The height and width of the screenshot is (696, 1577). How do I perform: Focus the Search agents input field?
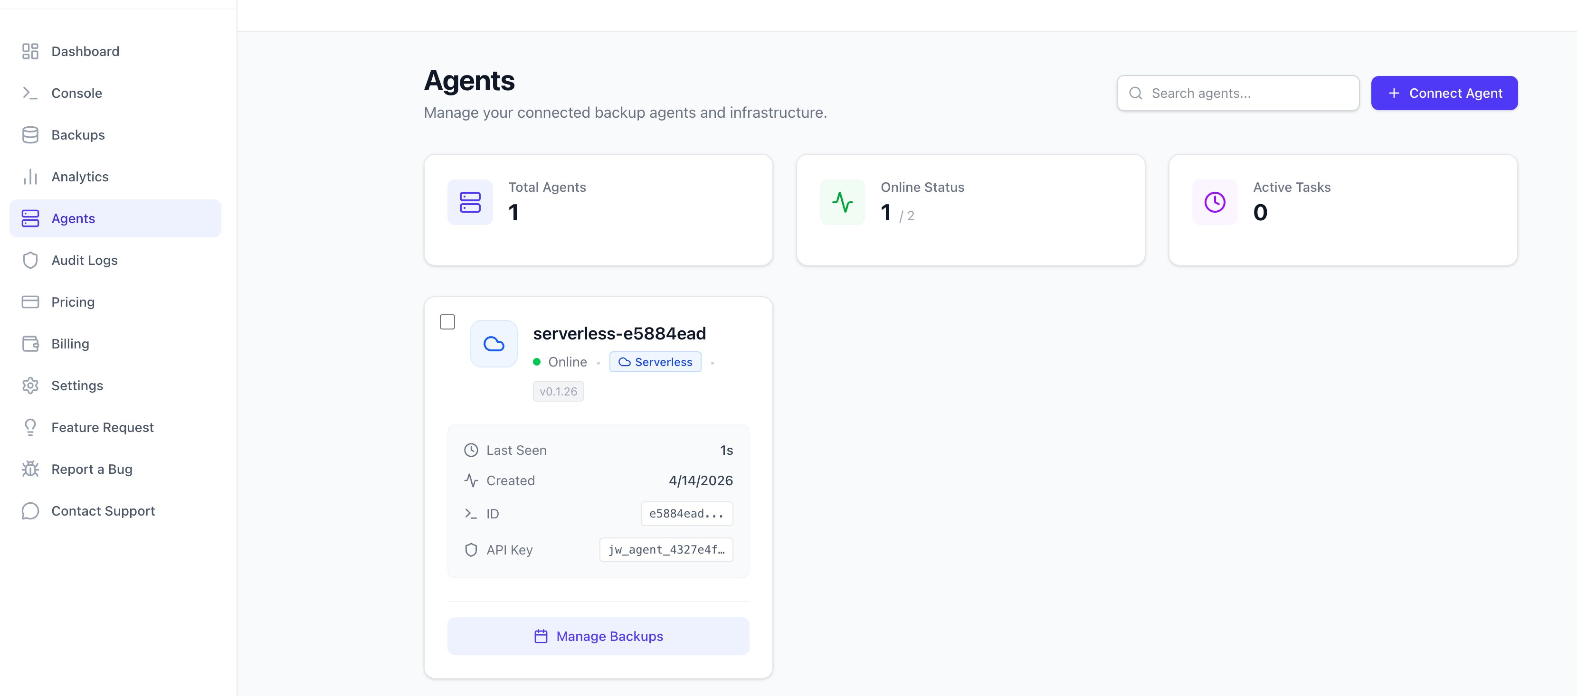pos(1238,93)
